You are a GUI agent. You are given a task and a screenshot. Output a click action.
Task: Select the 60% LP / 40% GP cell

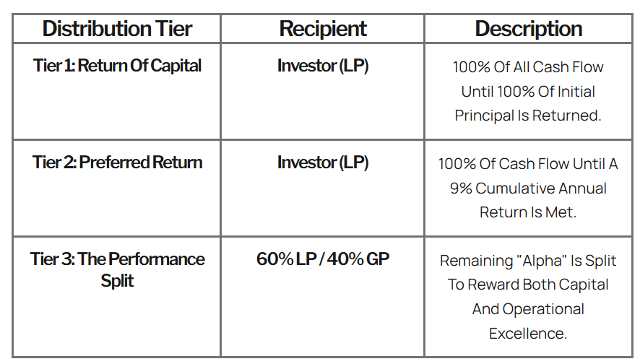[x=323, y=259]
